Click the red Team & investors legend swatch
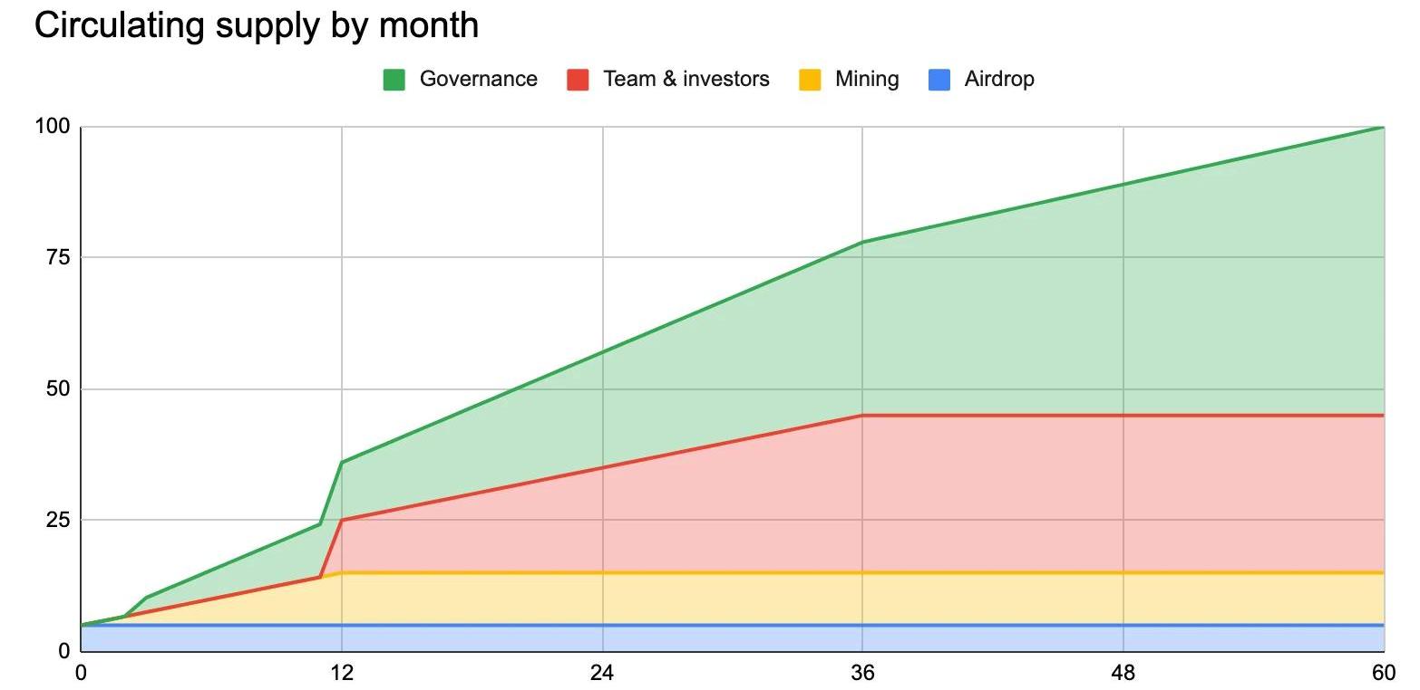This screenshot has width=1420, height=690. (578, 80)
